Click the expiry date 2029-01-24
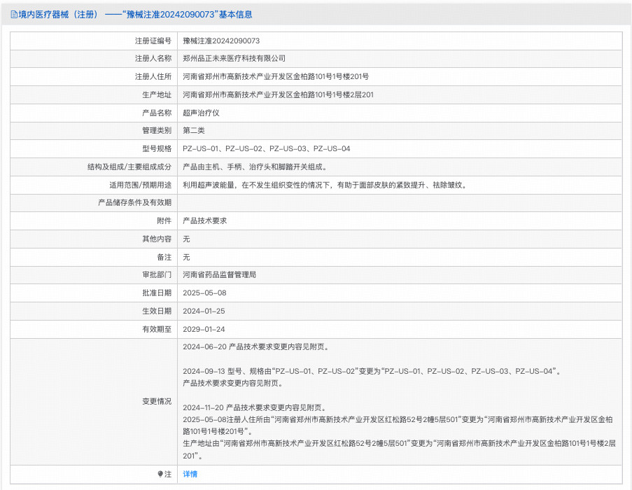The height and width of the screenshot is (490, 632). point(204,329)
